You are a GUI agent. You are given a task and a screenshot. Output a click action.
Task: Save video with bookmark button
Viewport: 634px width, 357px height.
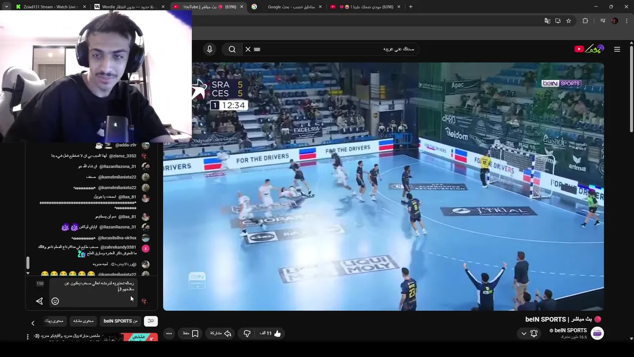[190, 334]
